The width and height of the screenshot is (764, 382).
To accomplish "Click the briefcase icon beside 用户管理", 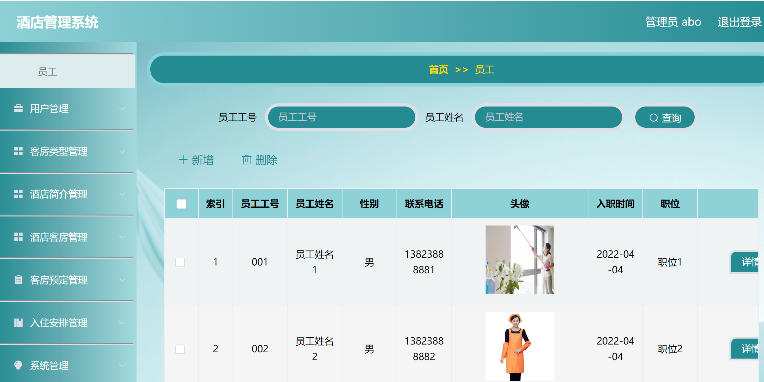I will tap(18, 108).
